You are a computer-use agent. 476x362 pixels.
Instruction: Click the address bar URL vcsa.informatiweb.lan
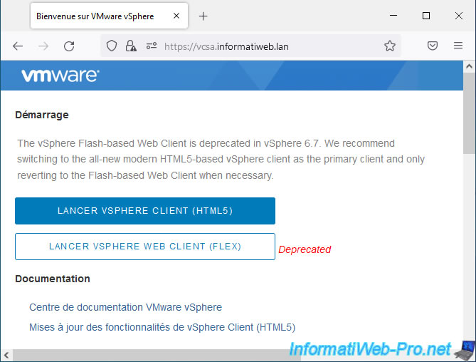pos(226,46)
